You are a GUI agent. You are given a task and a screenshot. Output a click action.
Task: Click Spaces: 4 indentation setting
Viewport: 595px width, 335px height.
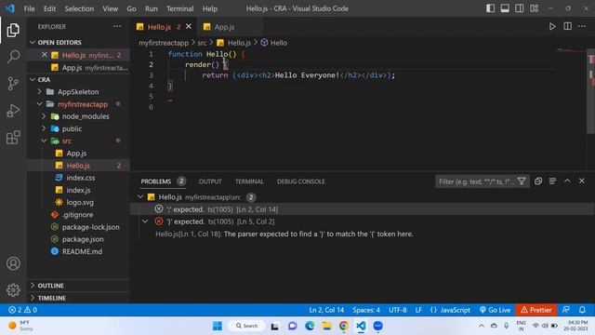tap(366, 310)
